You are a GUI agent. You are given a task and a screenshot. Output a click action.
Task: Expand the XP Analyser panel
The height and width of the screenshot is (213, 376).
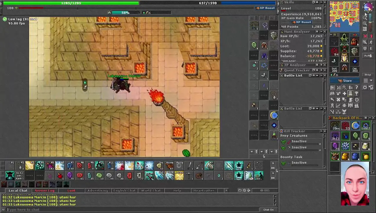321,65
